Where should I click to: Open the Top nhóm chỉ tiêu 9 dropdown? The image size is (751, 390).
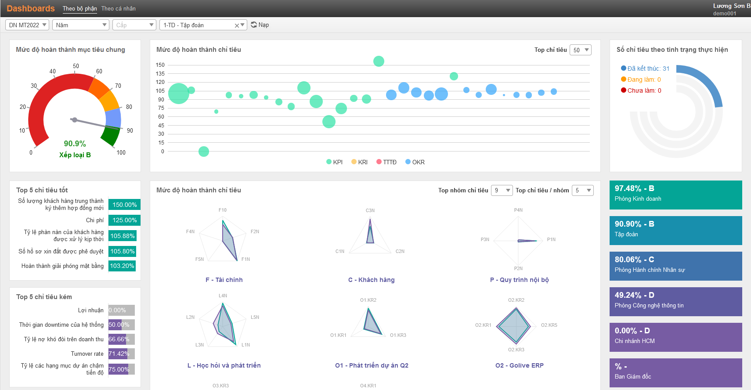(x=502, y=190)
